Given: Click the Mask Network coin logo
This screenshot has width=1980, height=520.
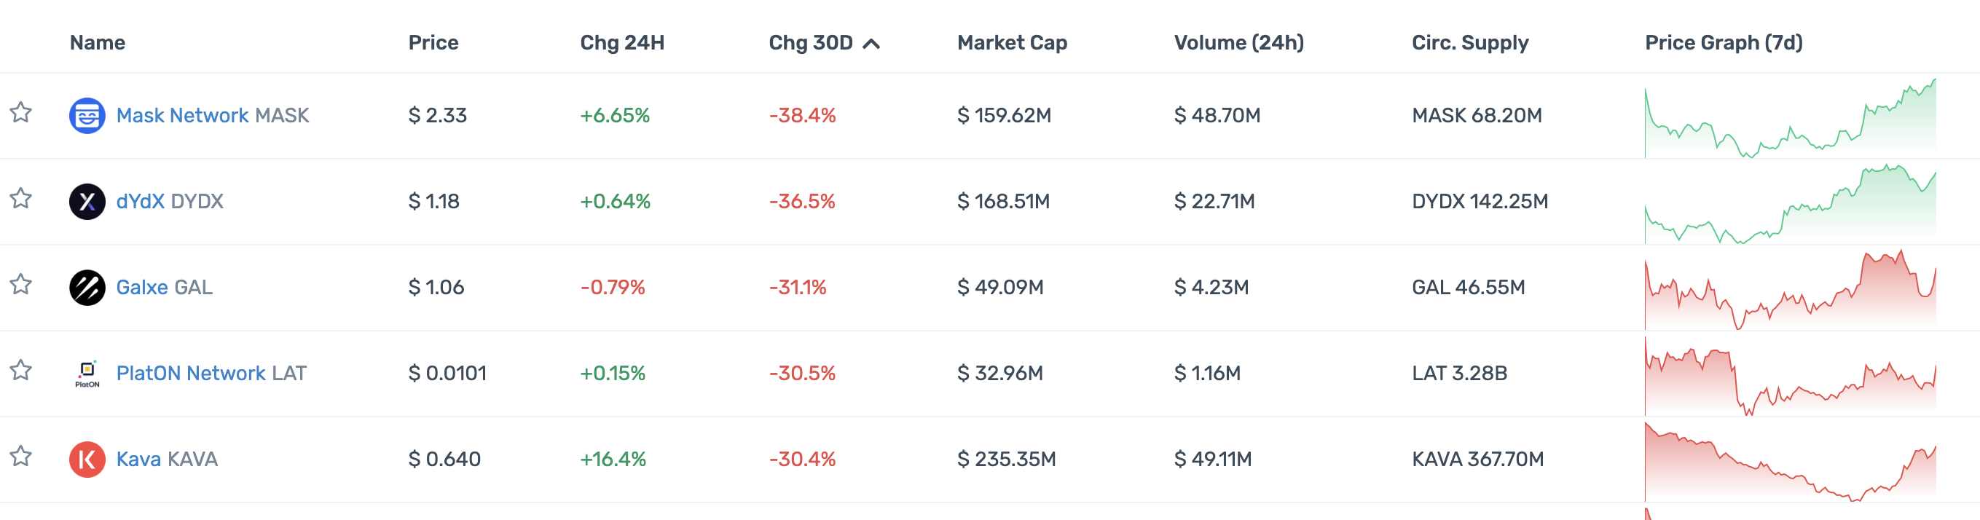Looking at the screenshot, I should pos(87,116).
